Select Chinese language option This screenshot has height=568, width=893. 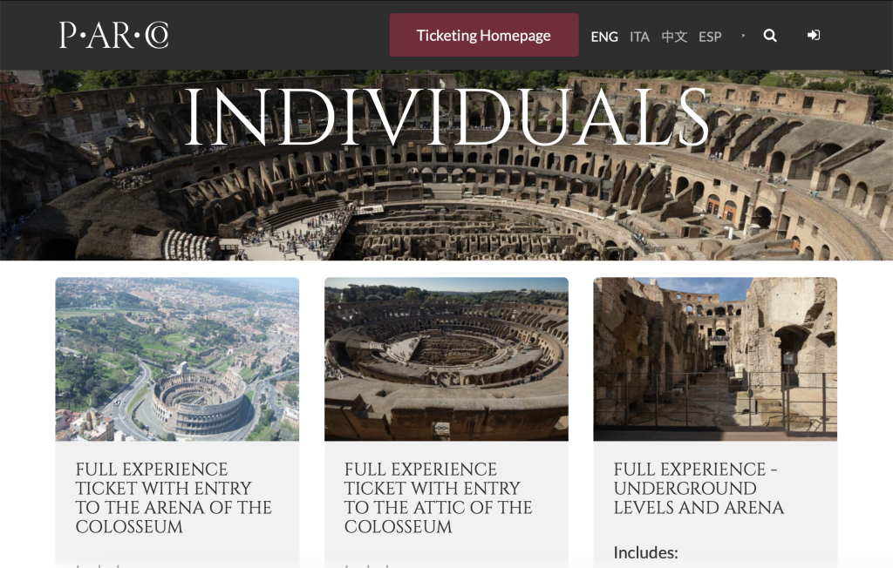(674, 37)
